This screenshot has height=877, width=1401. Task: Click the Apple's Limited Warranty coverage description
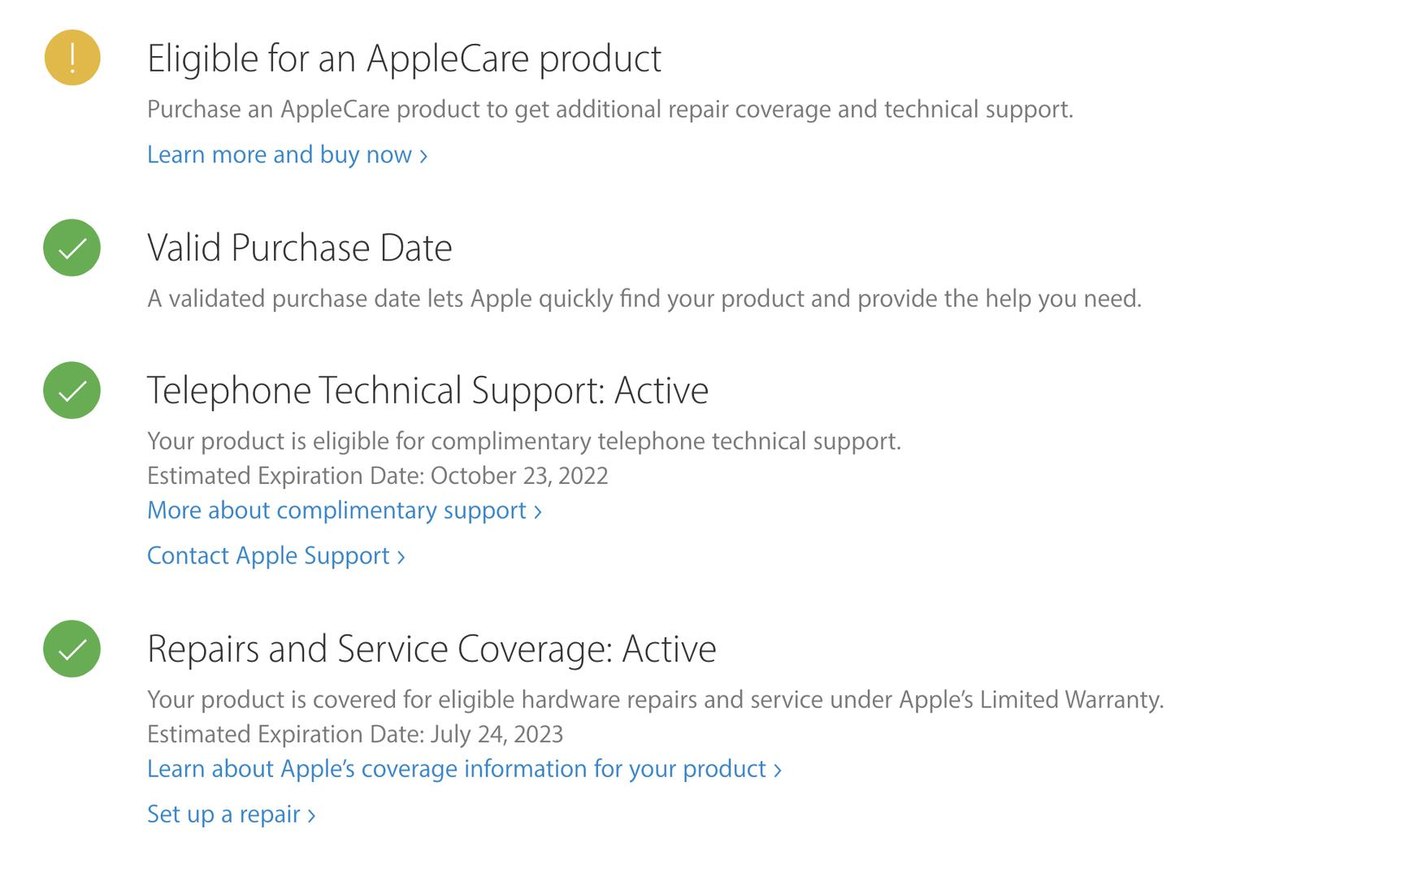(656, 699)
